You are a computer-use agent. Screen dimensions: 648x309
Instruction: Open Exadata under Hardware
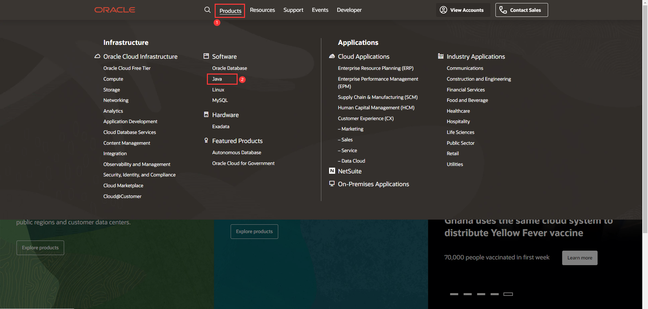(x=221, y=127)
